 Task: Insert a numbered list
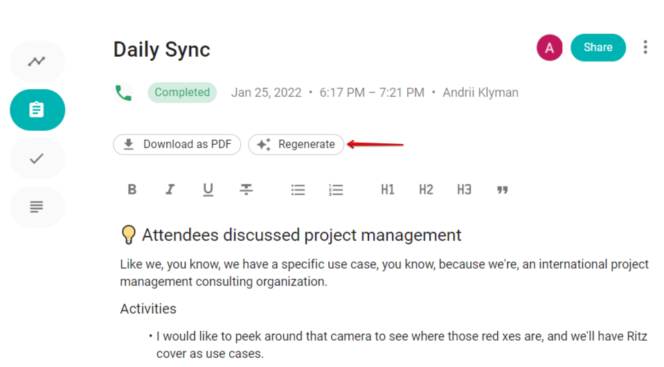pyautogui.click(x=336, y=190)
